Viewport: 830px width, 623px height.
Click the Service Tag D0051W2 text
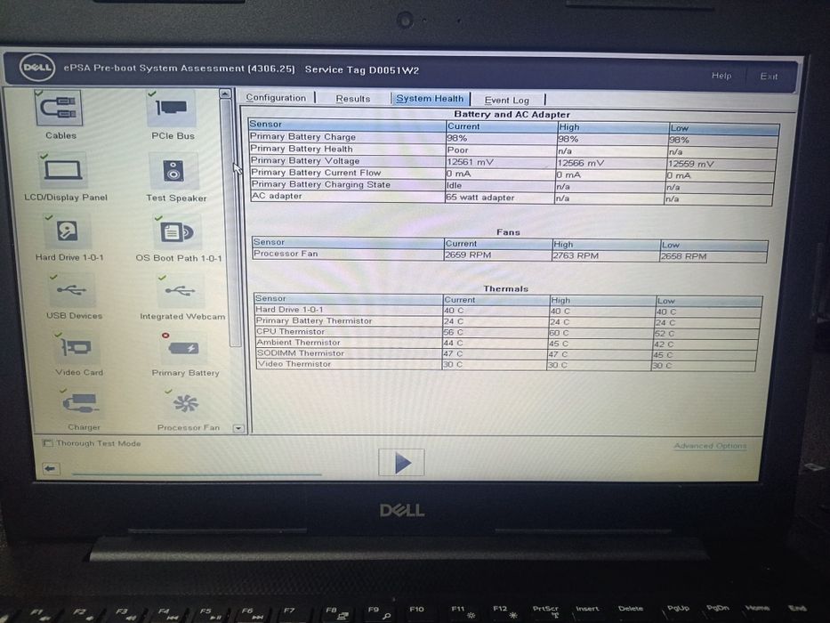click(x=362, y=70)
